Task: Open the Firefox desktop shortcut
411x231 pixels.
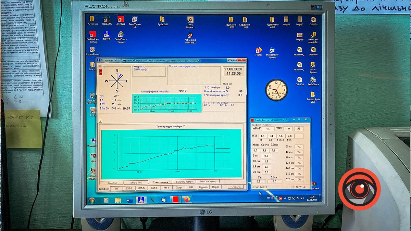Action: pyautogui.click(x=259, y=51)
